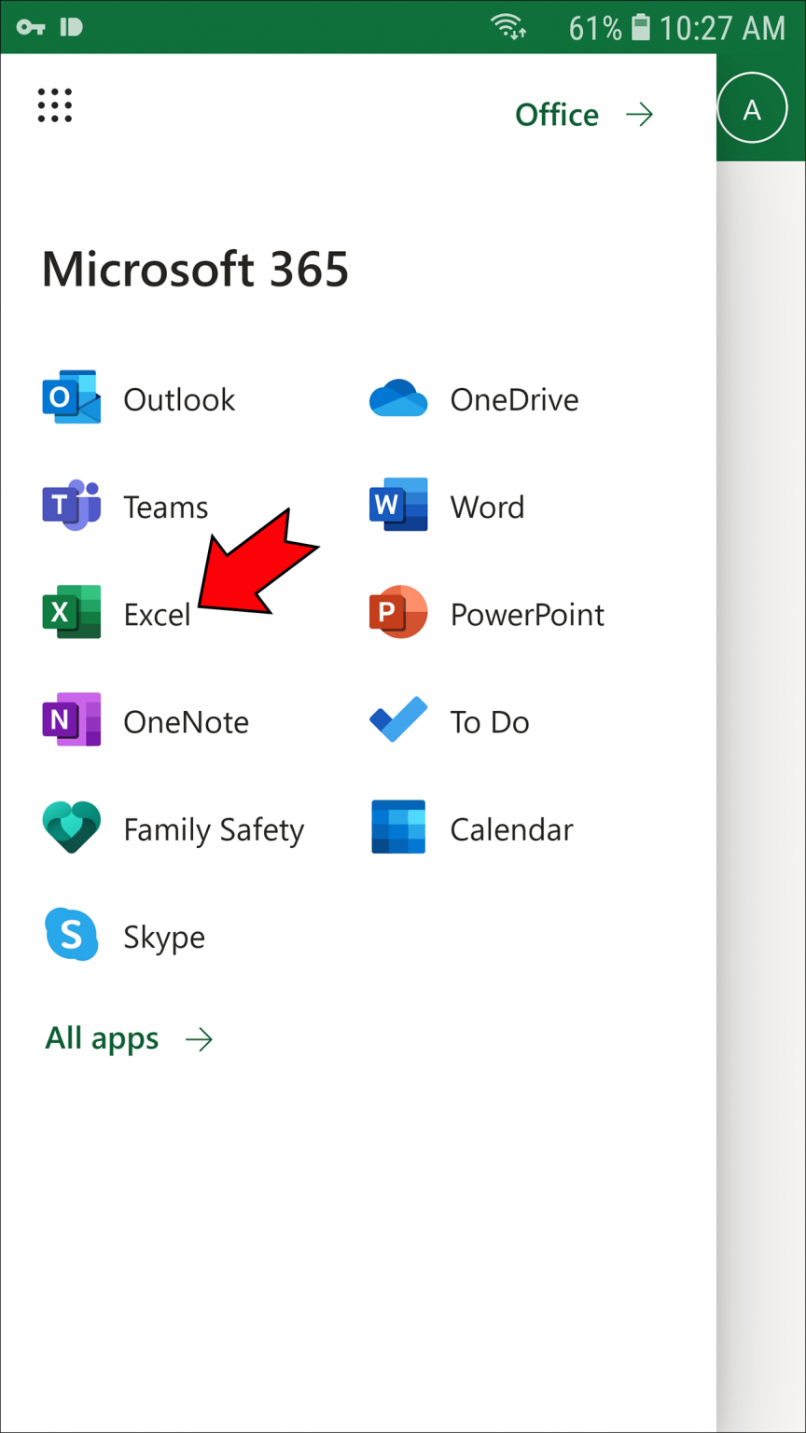Launch Family Safety
The height and width of the screenshot is (1433, 806).
pos(72,828)
